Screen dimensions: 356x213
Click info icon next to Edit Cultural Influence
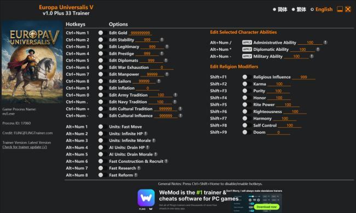pyautogui.click(x=181, y=115)
